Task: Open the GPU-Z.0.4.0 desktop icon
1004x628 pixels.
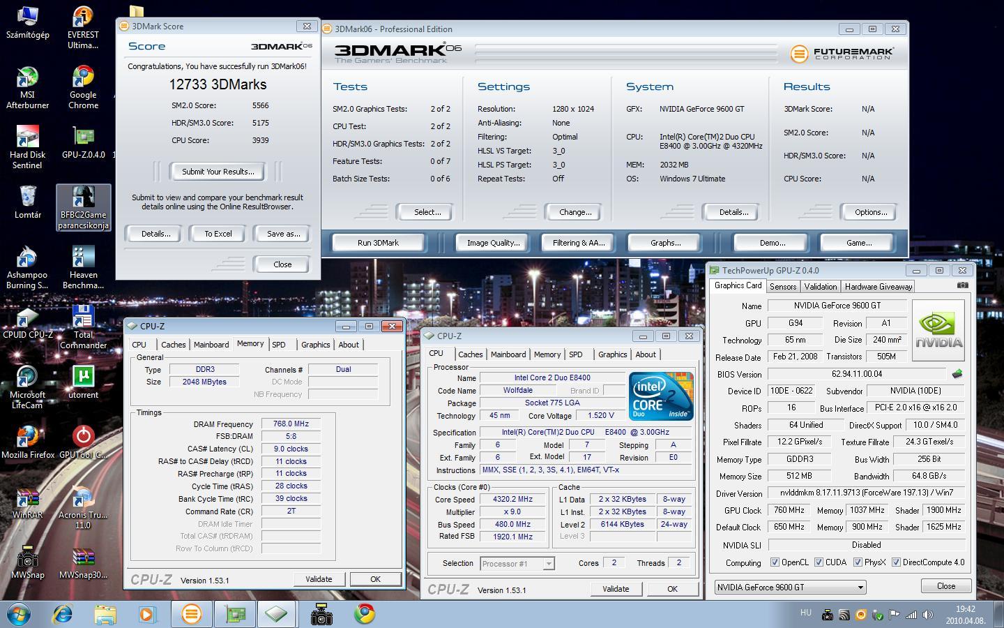Action: click(83, 142)
